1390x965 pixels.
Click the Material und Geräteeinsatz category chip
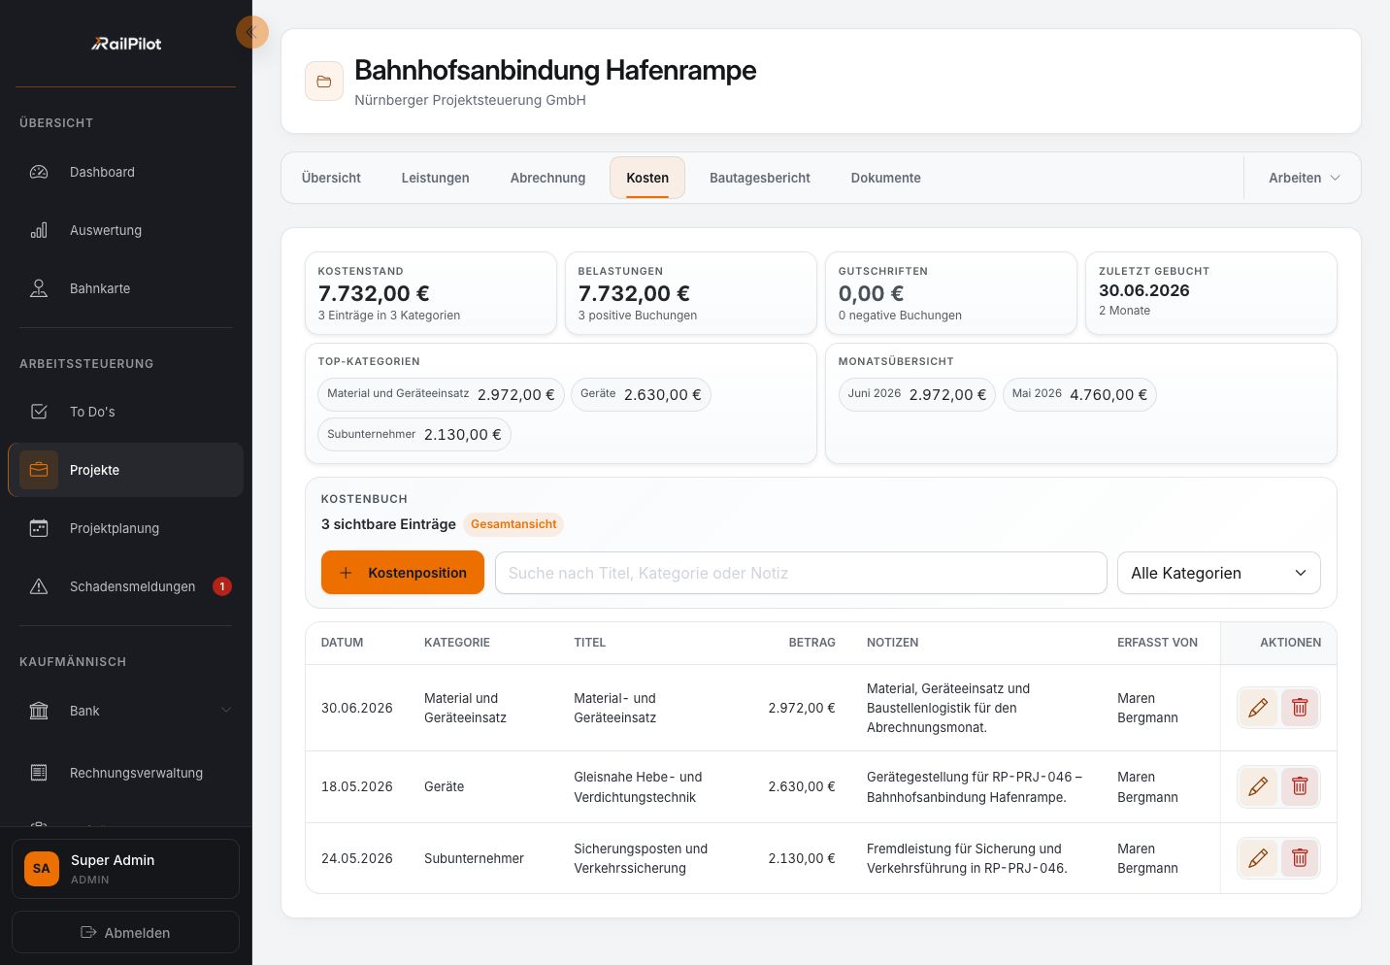pyautogui.click(x=441, y=394)
